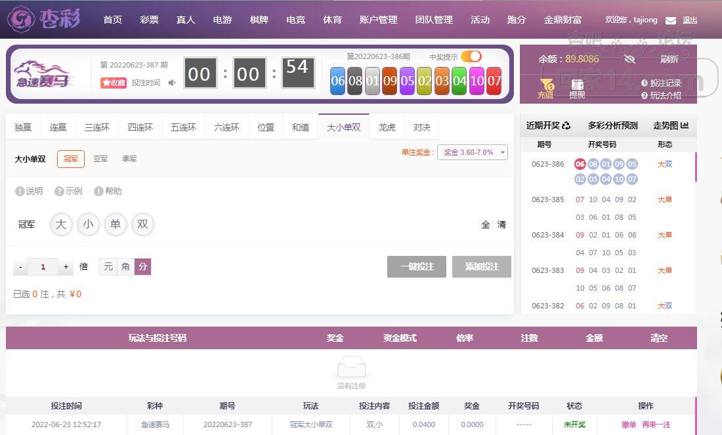Pick the 大 option for 冠军
Image resolution: width=722 pixels, height=435 pixels.
coord(61,224)
